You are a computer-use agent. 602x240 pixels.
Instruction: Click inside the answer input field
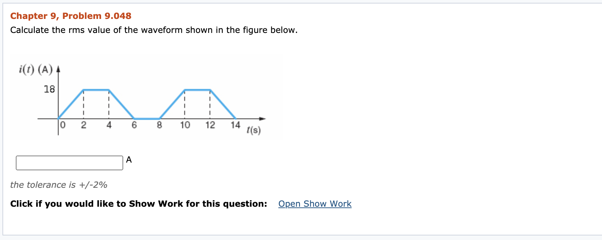pos(68,161)
